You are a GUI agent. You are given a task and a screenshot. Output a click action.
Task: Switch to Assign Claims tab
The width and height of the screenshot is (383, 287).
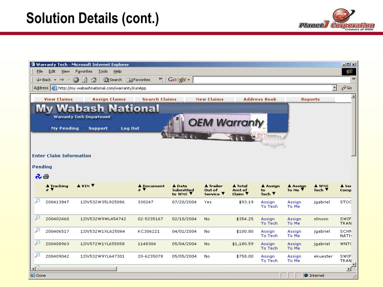coord(109,99)
